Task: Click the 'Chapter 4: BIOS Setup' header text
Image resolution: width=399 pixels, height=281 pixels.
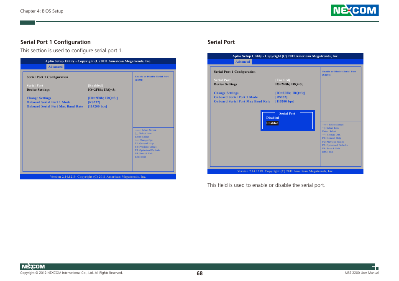Action: pos(42,11)
